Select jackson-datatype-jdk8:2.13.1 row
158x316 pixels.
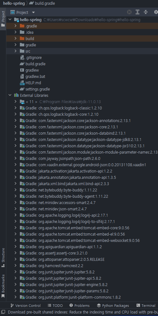click(x=82, y=139)
